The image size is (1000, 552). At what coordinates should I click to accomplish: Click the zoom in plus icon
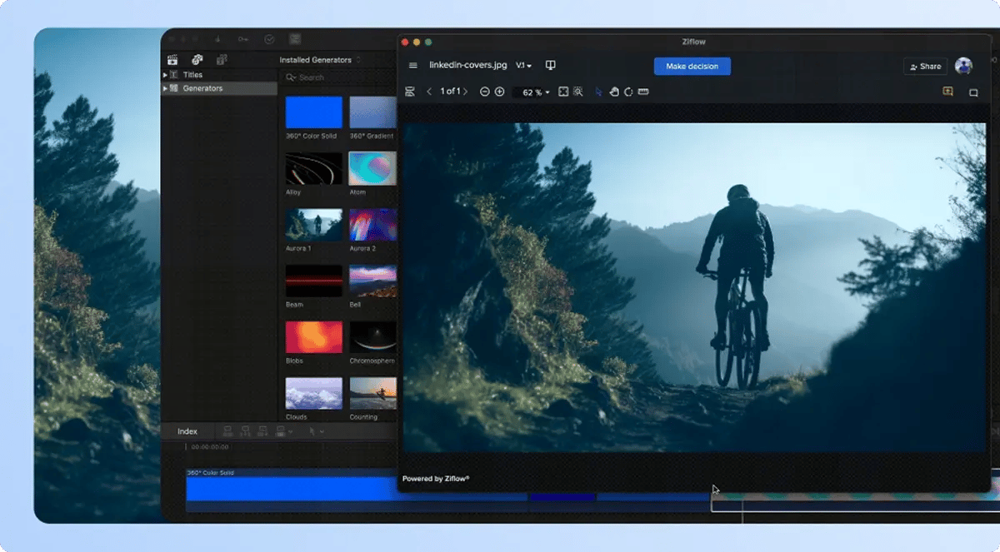tap(499, 92)
